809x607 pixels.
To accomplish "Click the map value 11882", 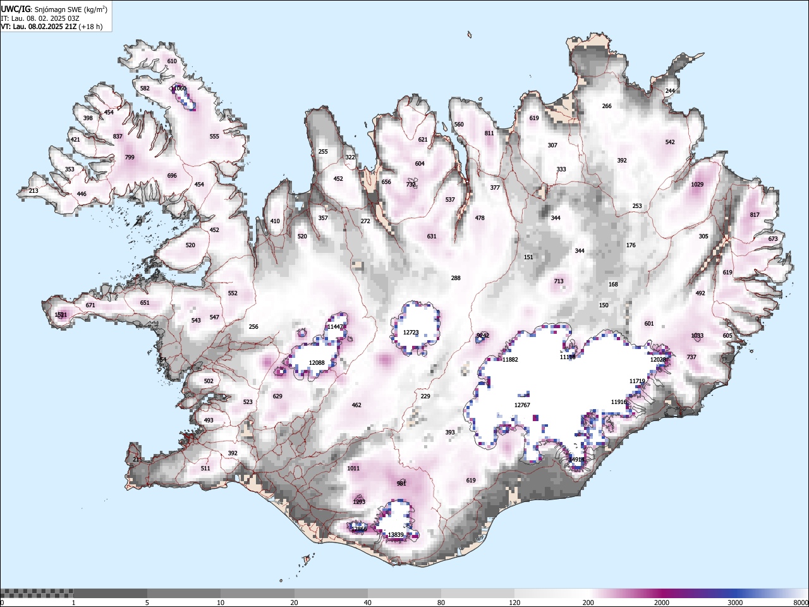I will 510,360.
